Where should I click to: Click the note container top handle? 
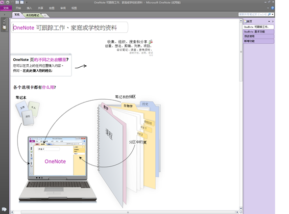(41, 54)
